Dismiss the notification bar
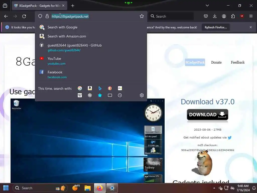Screen dimensions: 257x193 [x=251, y=27]
